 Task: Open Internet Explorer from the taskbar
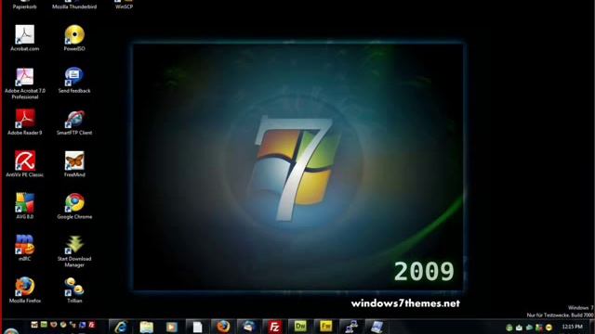coord(121,327)
